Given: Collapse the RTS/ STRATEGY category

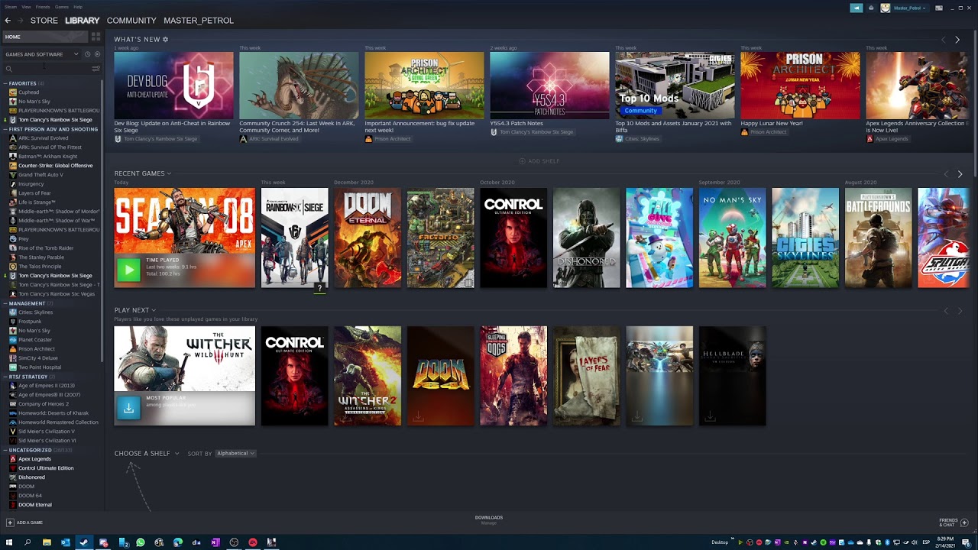Looking at the screenshot, I should (5, 377).
